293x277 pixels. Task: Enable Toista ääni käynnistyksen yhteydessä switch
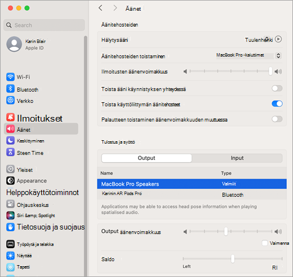[x=277, y=88]
